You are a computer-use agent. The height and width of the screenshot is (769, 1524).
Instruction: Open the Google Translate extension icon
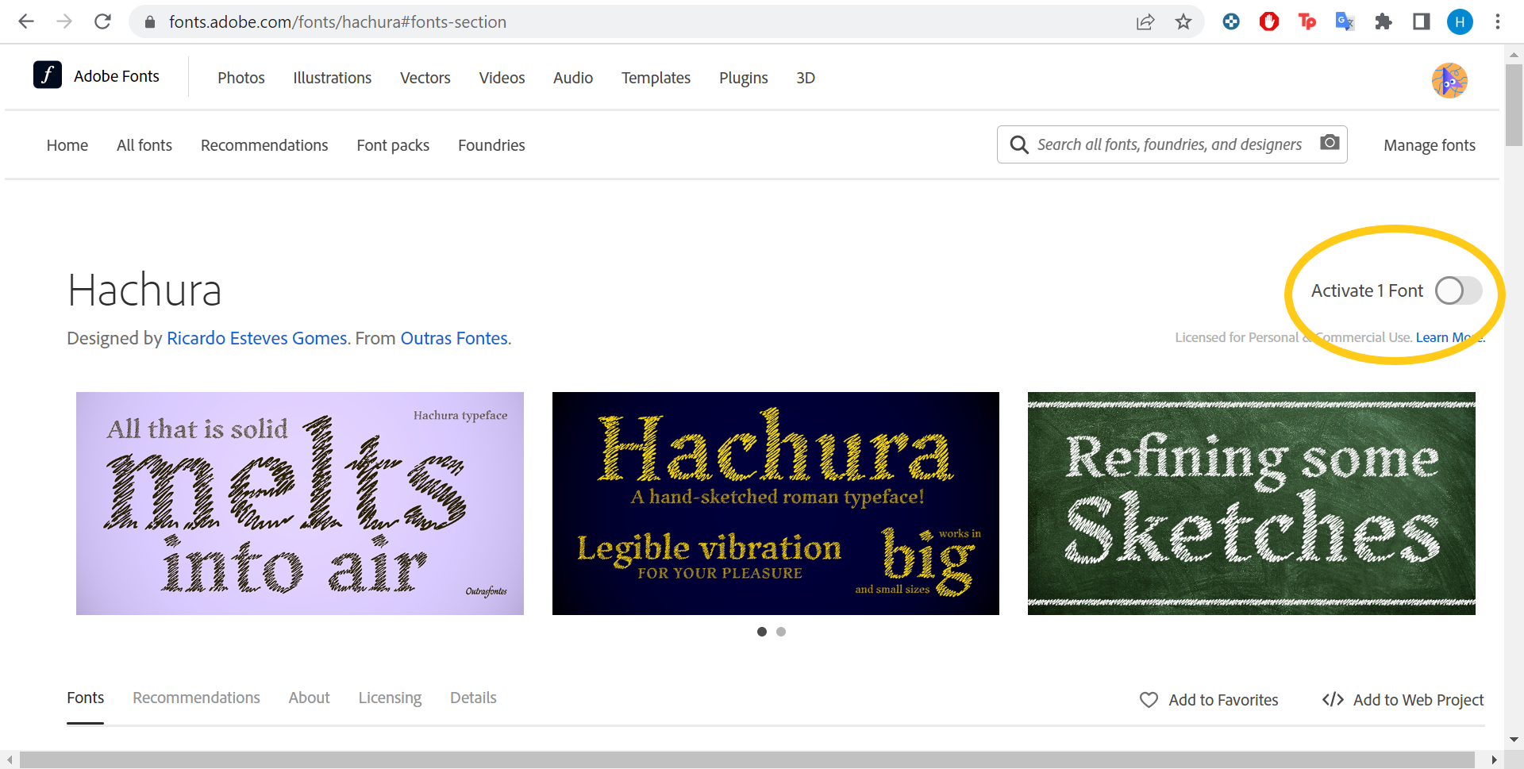[x=1345, y=21]
